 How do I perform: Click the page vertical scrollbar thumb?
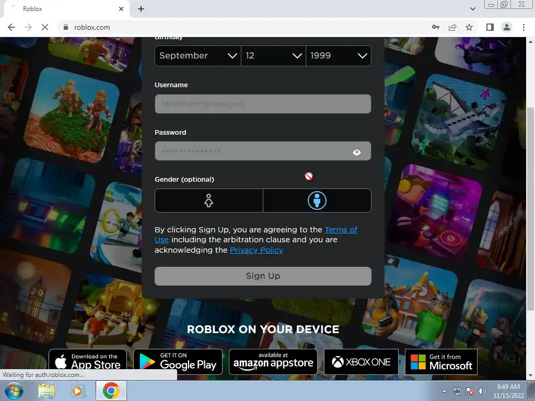(x=531, y=209)
